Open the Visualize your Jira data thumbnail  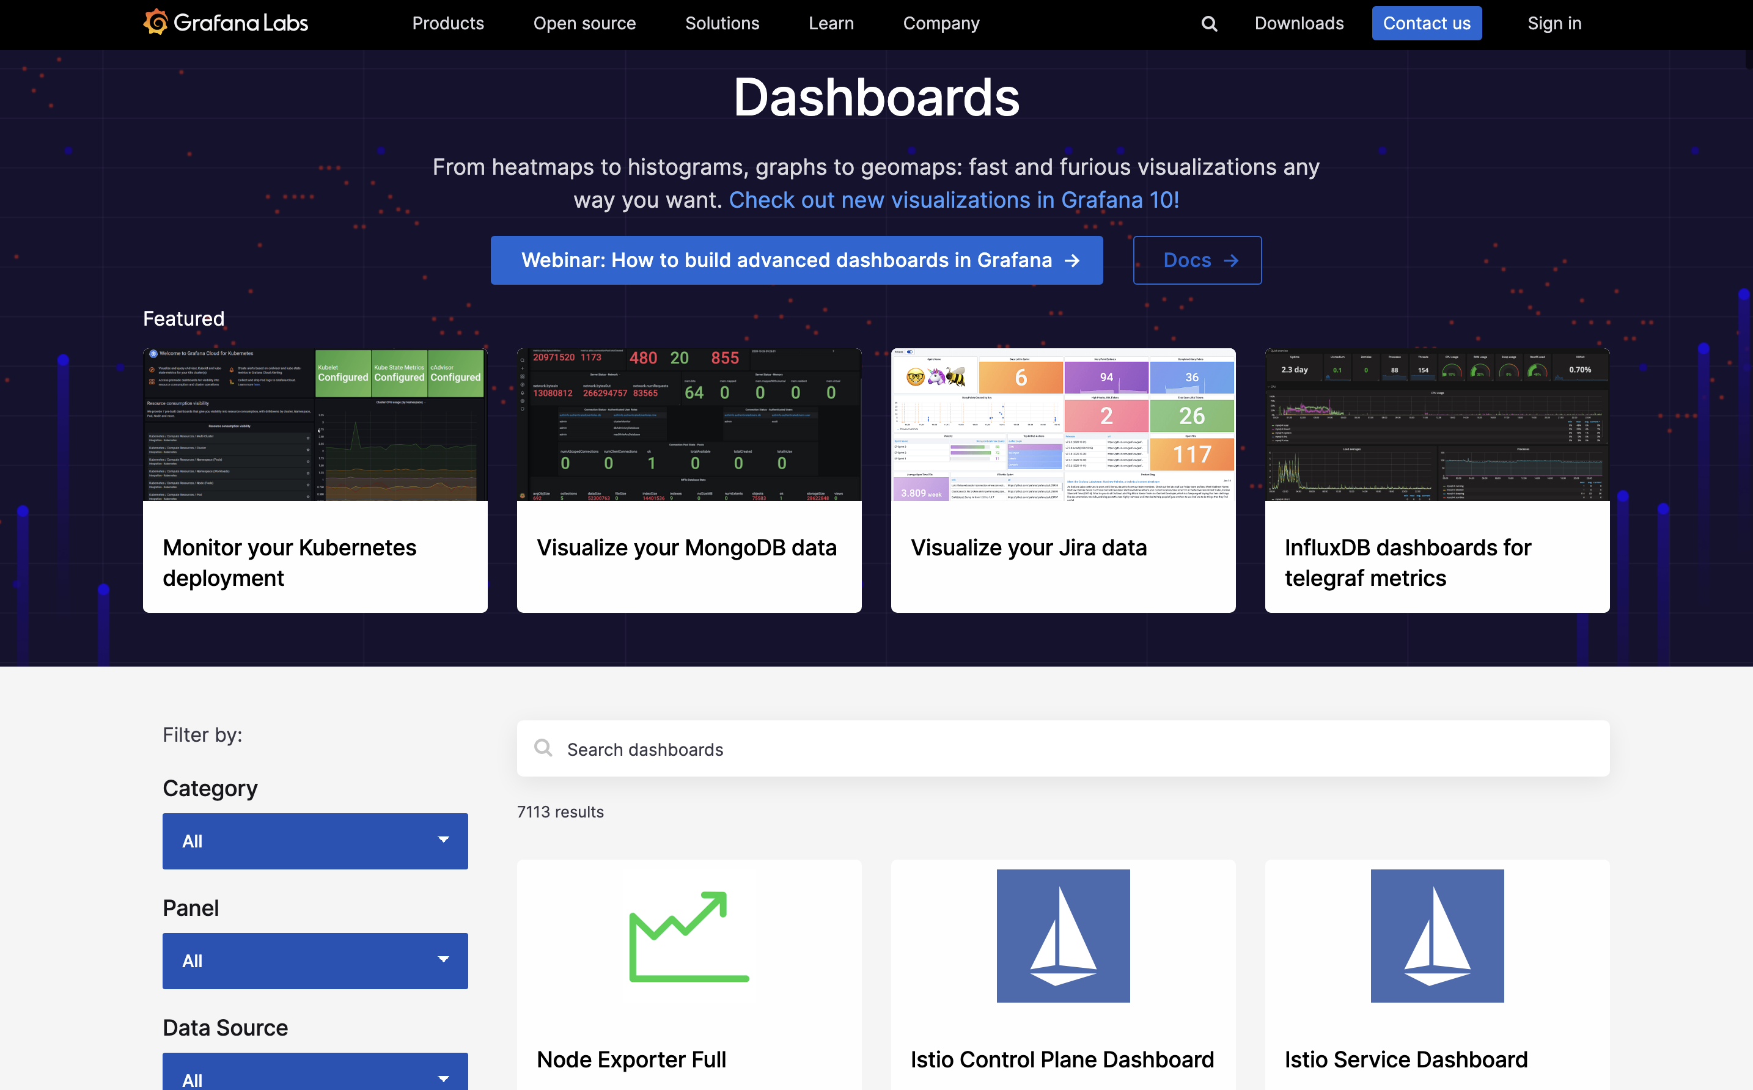(1063, 425)
